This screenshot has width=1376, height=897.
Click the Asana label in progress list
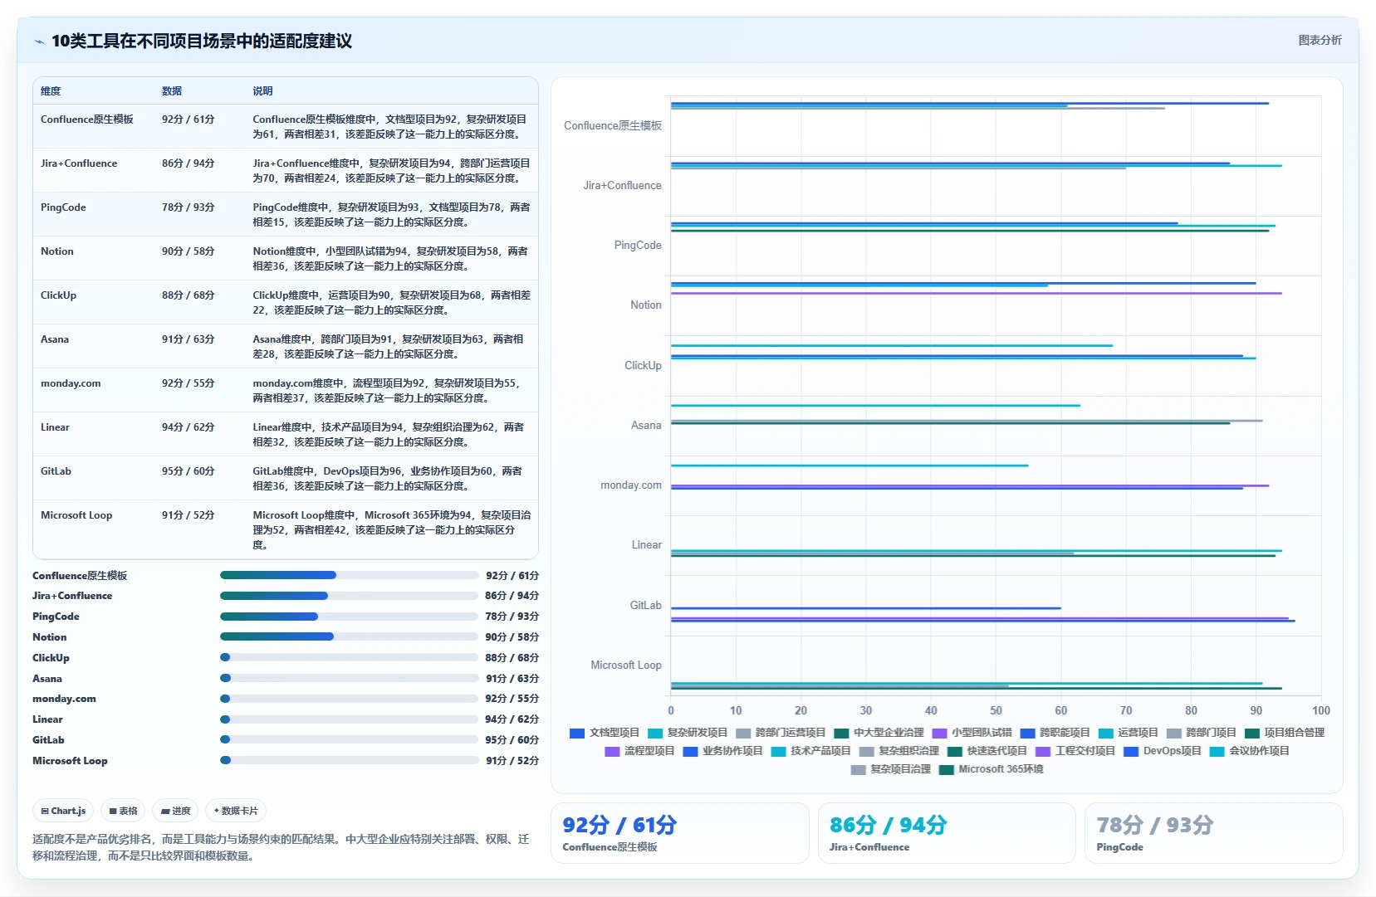tap(47, 679)
